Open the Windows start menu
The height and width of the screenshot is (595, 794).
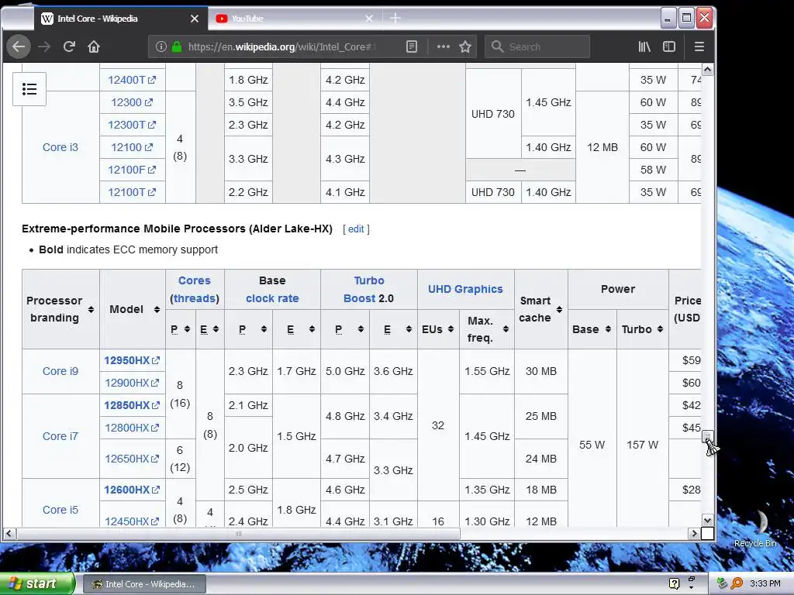click(x=37, y=583)
